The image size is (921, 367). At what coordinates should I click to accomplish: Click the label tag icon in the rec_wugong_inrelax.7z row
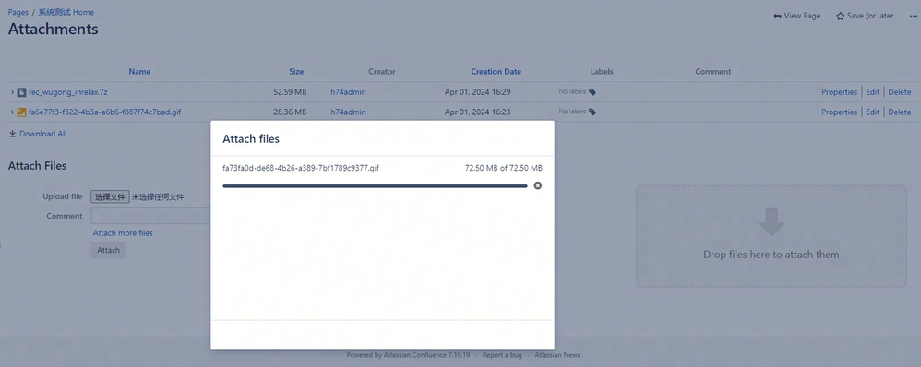point(592,92)
